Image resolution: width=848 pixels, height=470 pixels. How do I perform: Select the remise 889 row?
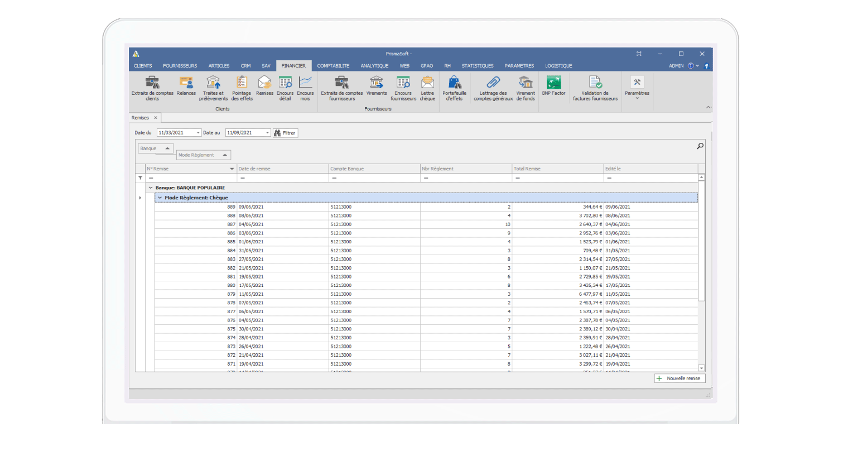[x=426, y=207]
